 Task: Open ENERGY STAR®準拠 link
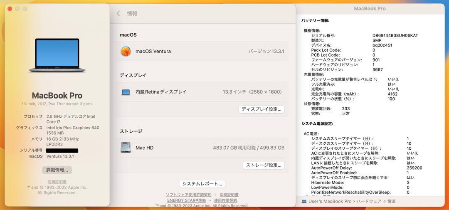click(x=186, y=200)
